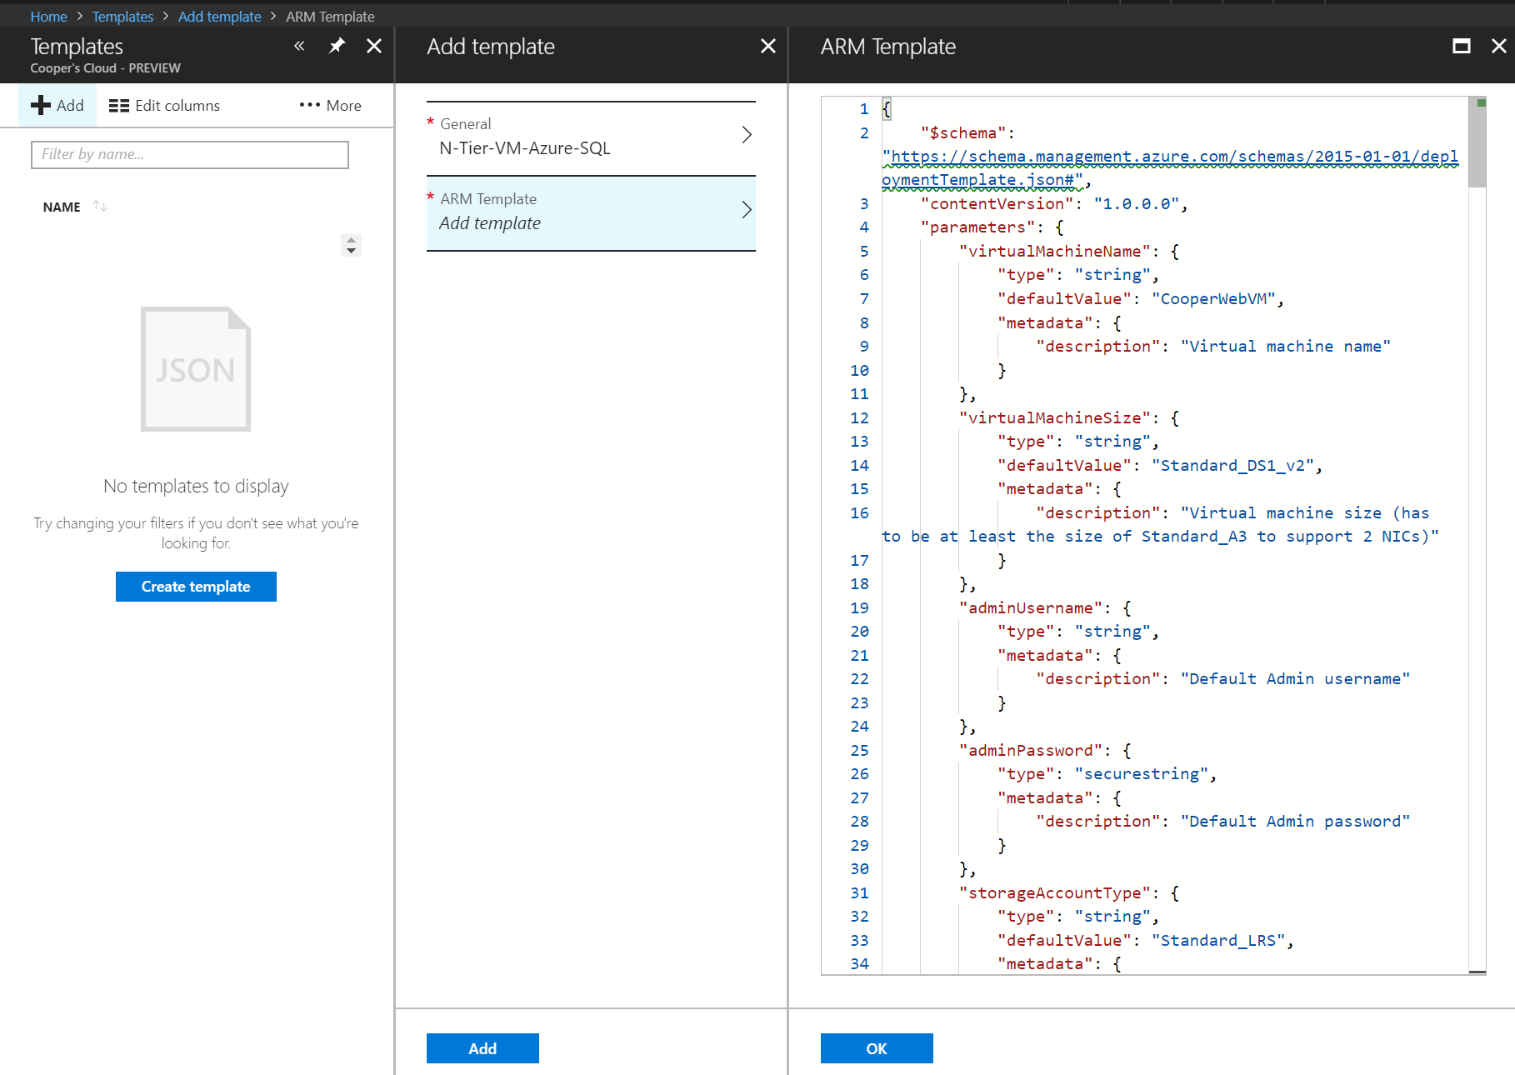1515x1075 pixels.
Task: Click "Default Admin password" description text
Action: (1296, 821)
